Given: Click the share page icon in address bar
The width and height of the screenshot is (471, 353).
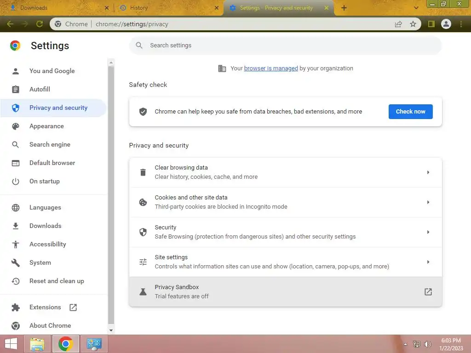Looking at the screenshot, I should click(398, 24).
